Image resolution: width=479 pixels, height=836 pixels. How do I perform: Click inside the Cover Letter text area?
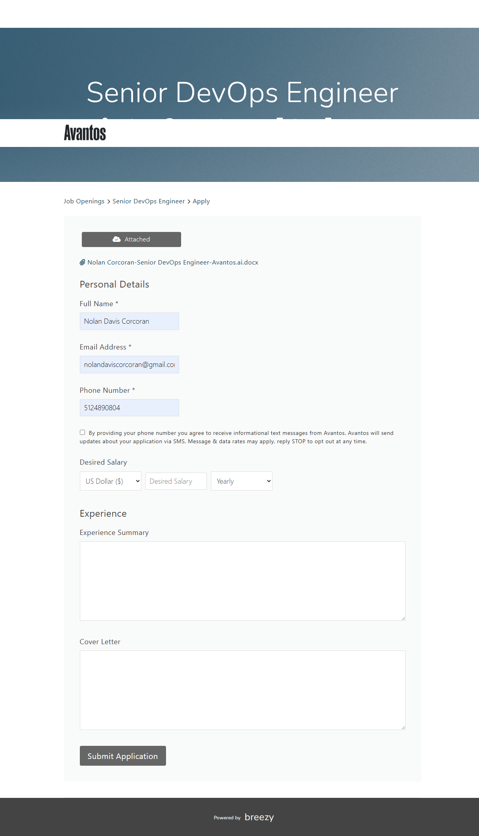[x=242, y=690]
